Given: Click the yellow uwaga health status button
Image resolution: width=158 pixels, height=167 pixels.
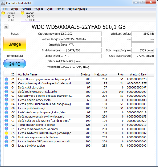Looking at the screenshot, I should [15, 44].
